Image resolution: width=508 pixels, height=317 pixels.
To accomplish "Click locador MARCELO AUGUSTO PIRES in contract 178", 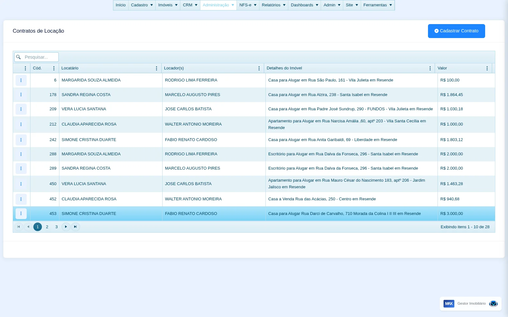I will (x=192, y=95).
